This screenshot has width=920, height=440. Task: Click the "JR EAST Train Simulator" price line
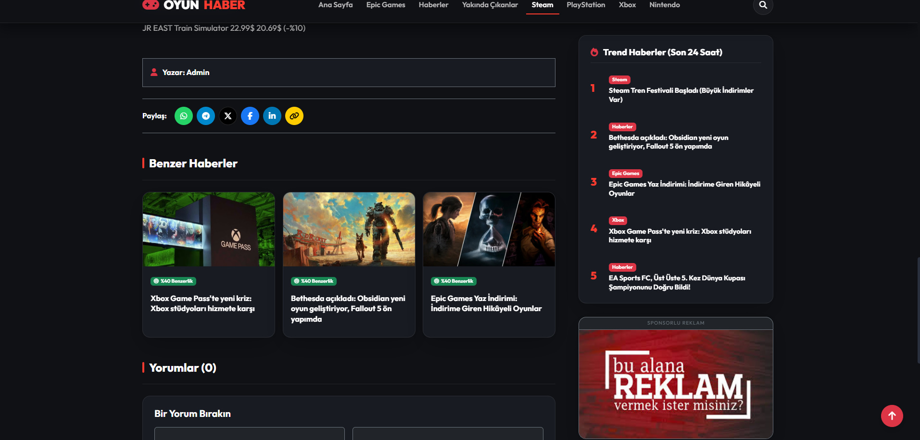pyautogui.click(x=224, y=28)
